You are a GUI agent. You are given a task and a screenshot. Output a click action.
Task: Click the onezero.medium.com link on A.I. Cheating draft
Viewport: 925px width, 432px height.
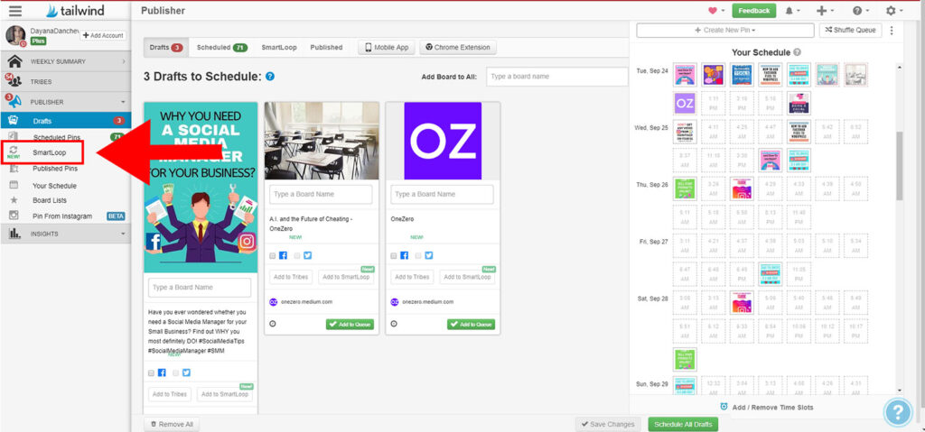305,302
